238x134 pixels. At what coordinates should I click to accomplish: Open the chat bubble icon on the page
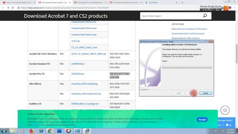pos(225,110)
